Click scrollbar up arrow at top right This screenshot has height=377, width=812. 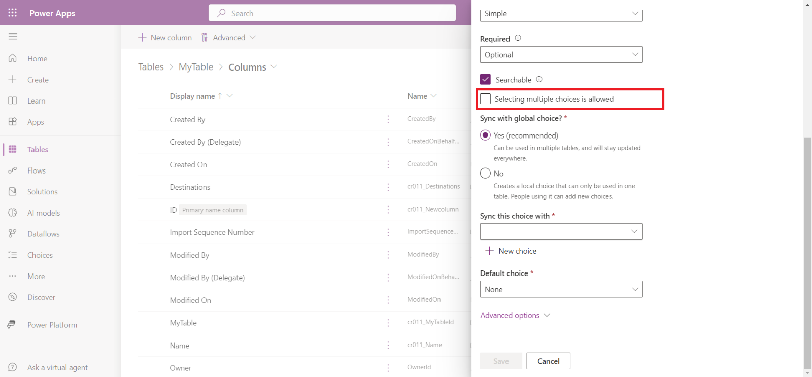pos(807,4)
